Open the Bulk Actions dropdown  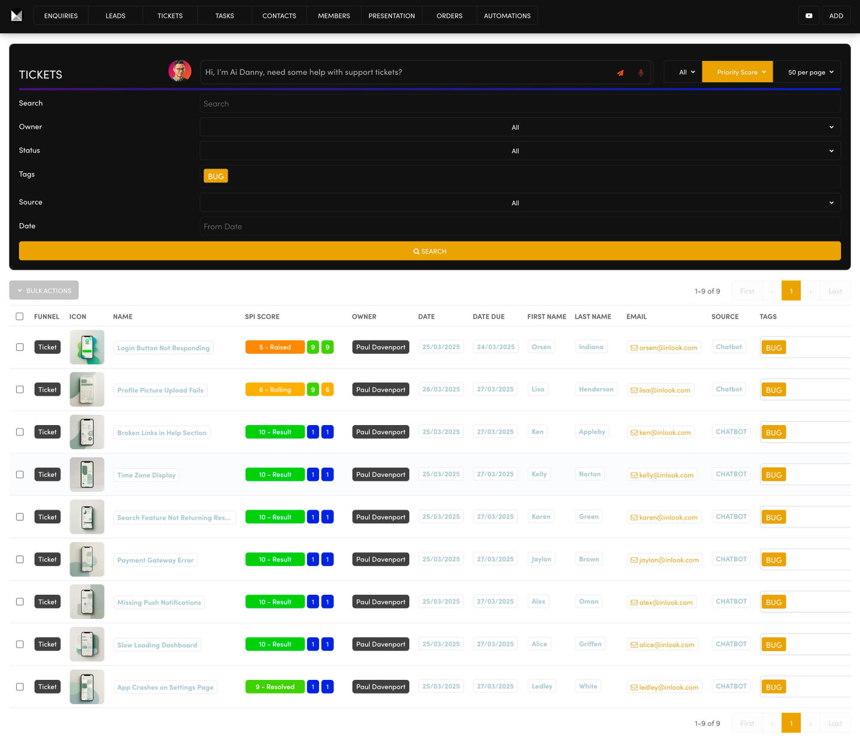[44, 291]
